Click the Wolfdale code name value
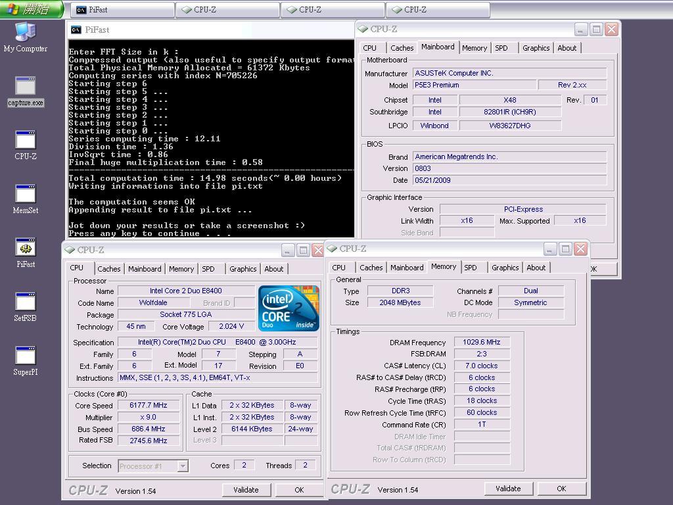This screenshot has height=505, width=673. coord(153,302)
